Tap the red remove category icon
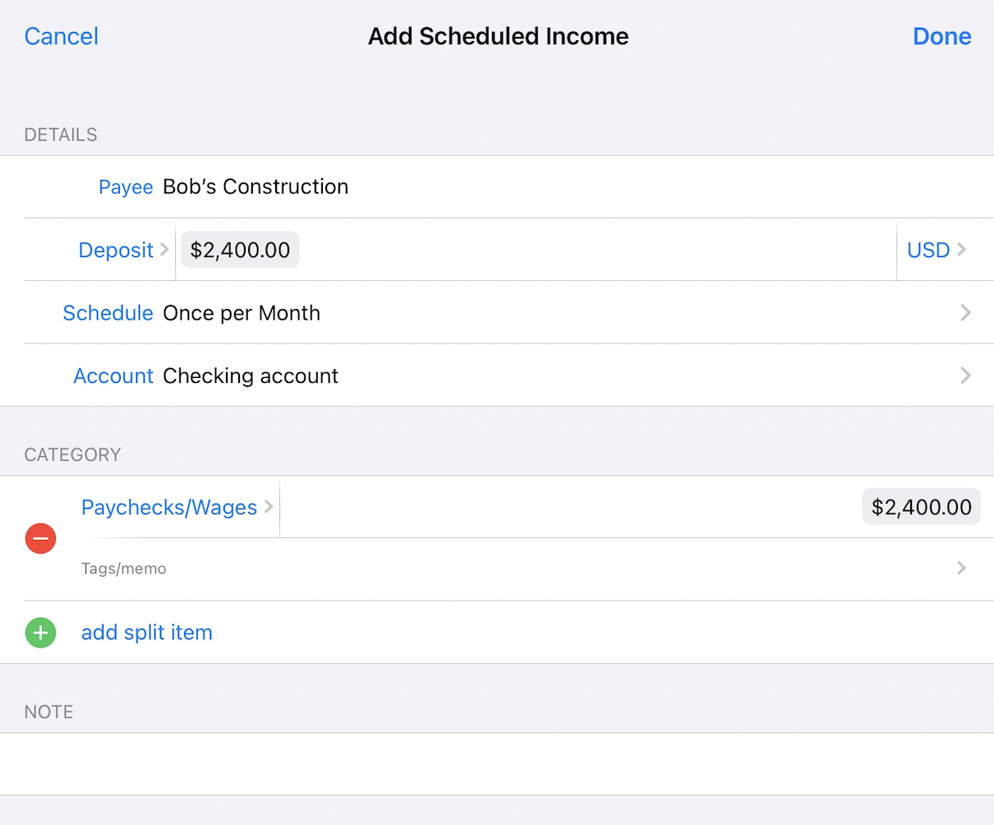994x825 pixels. (40, 539)
